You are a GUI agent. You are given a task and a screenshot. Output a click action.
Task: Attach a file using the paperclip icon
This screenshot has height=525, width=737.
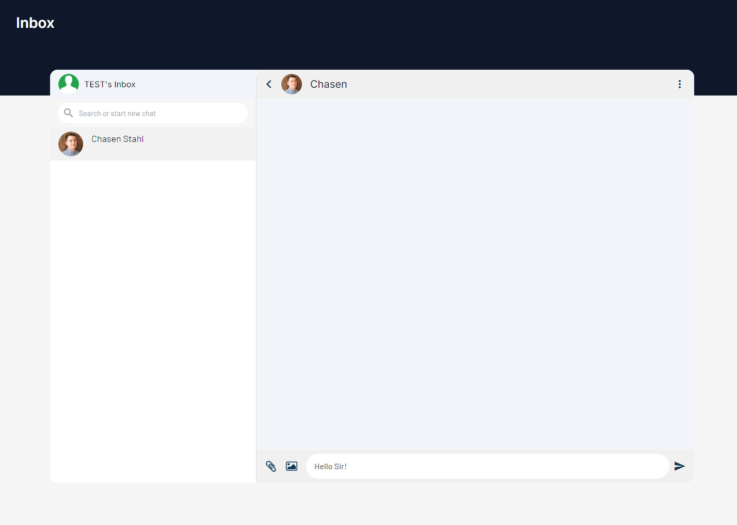(271, 466)
